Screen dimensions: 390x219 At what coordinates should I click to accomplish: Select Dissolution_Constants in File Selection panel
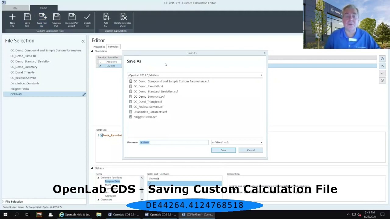(25, 83)
